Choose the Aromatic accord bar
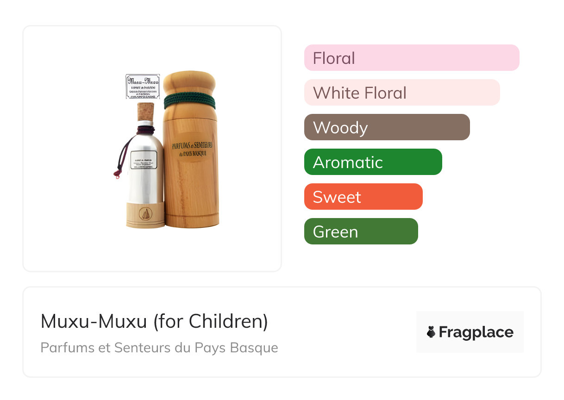564x400 pixels. (373, 162)
